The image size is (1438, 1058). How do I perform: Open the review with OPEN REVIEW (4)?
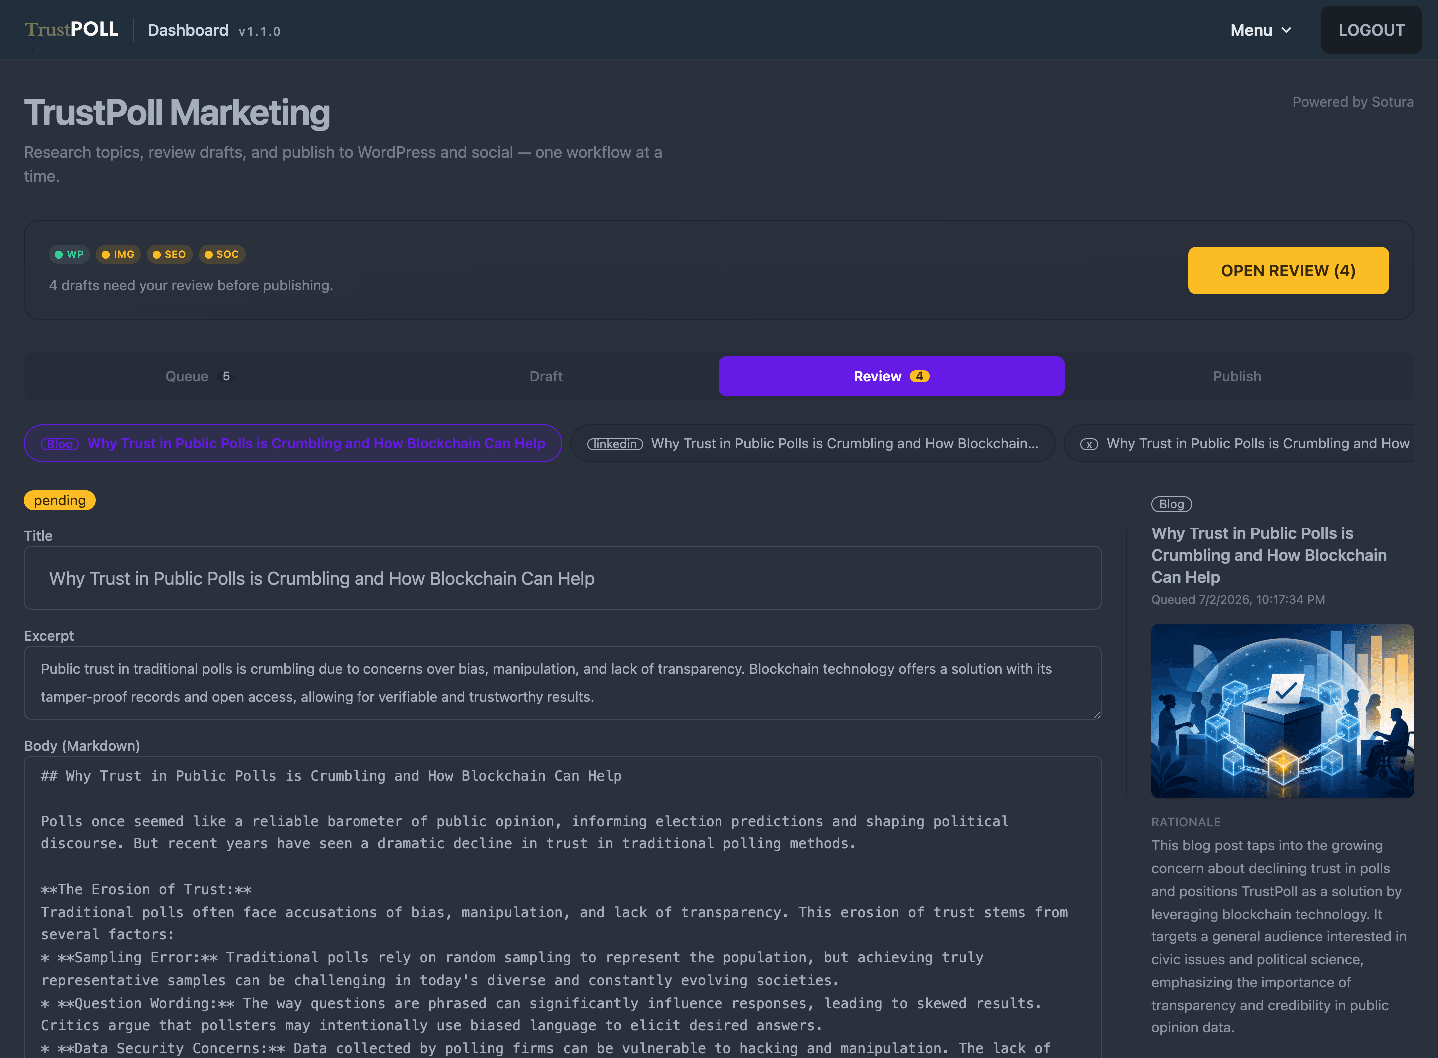1288,271
